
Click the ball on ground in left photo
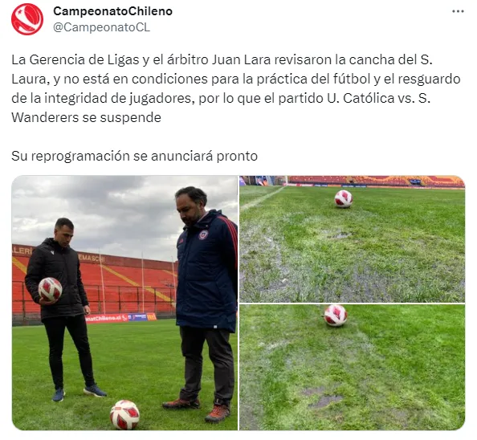124,414
